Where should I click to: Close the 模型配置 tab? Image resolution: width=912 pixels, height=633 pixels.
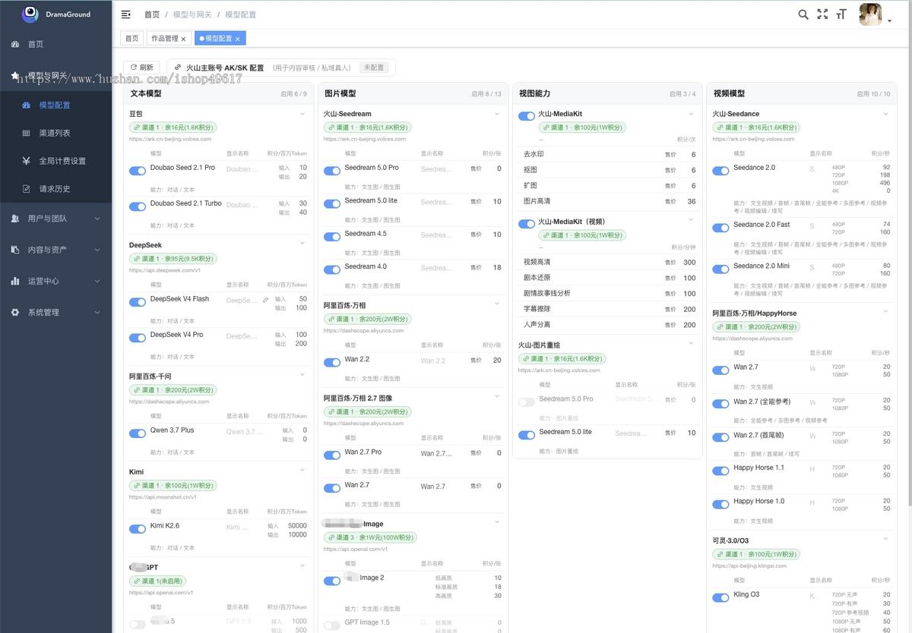point(237,39)
